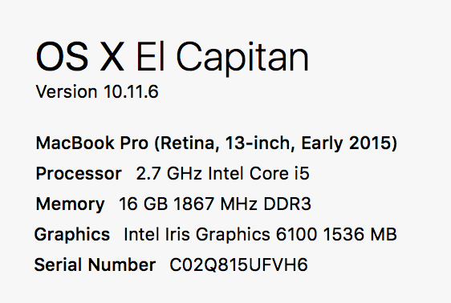Click the word "Version" under the heading
Screen dimensions: 451x303
pyautogui.click(x=67, y=91)
